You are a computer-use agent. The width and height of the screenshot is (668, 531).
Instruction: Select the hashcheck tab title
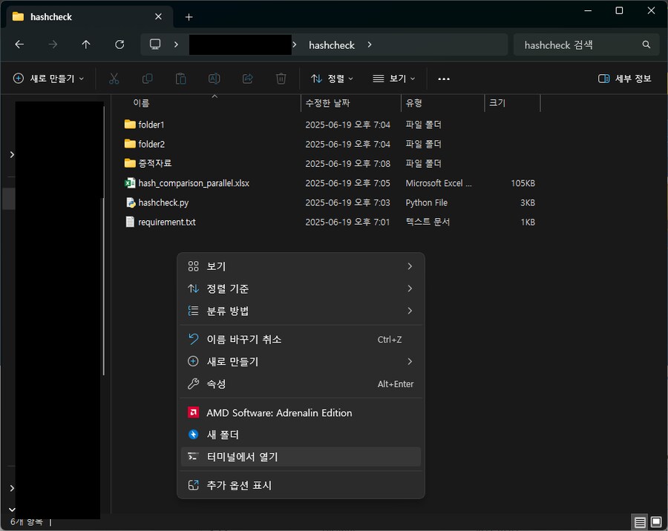click(x=51, y=17)
